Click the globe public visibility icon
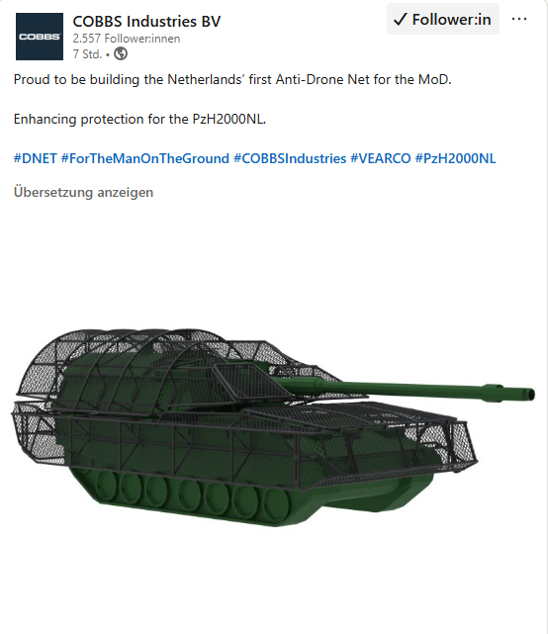This screenshot has height=634, width=548. 121,53
